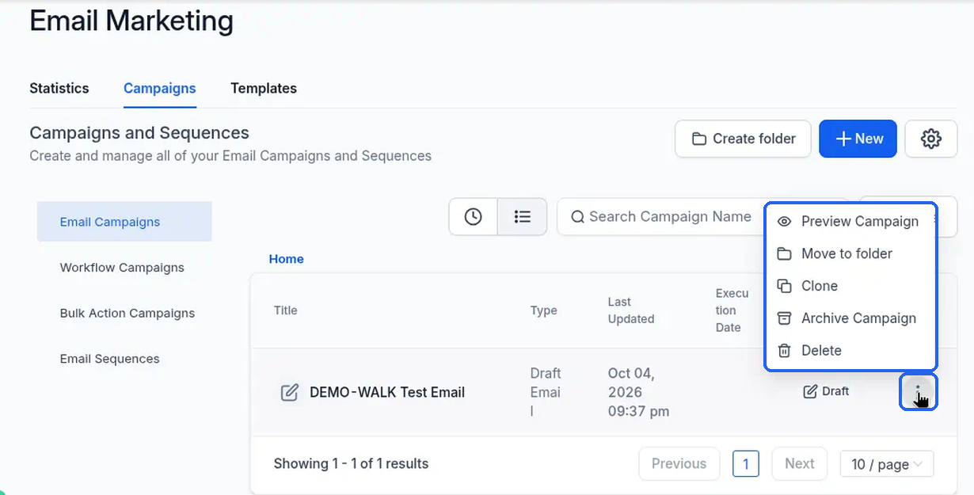Screen dimensions: 974x495
Task: Open the Statistics tab
Action: tap(59, 88)
